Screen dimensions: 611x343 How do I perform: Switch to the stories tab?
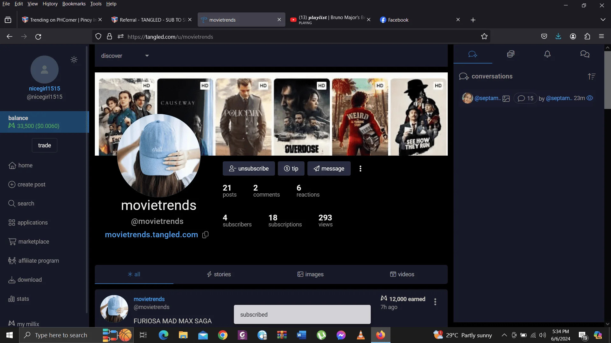point(219,274)
